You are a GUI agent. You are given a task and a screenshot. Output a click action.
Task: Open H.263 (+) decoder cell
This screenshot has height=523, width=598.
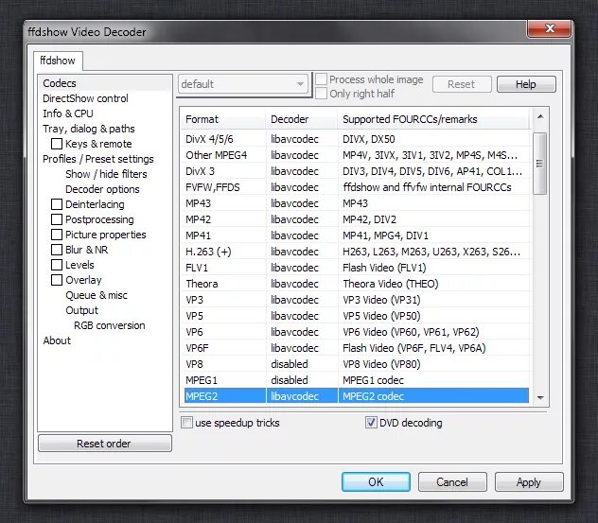tap(302, 252)
